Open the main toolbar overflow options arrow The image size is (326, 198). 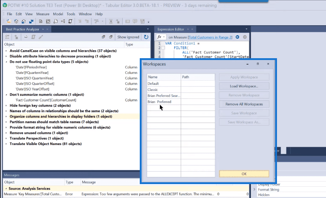(149, 22)
